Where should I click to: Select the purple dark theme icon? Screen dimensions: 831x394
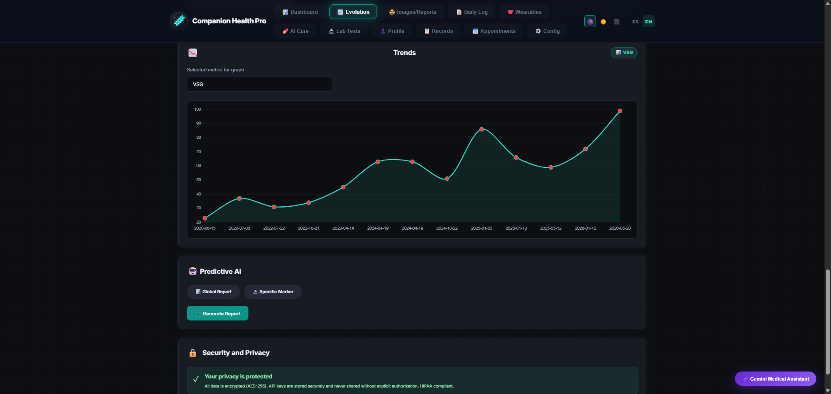(590, 22)
